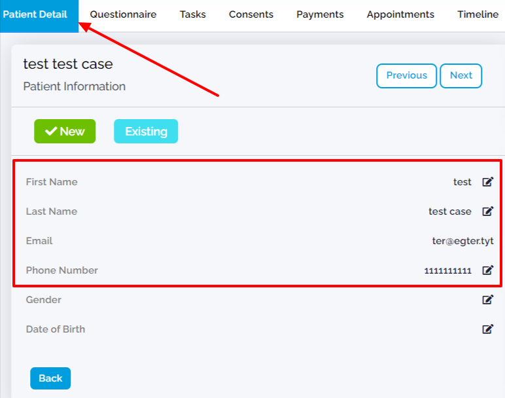Switch to the Questionnaire tab
505x398 pixels.
click(123, 14)
